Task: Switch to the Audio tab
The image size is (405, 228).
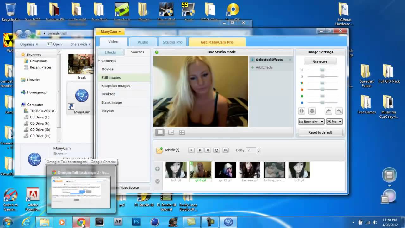Action: point(143,42)
